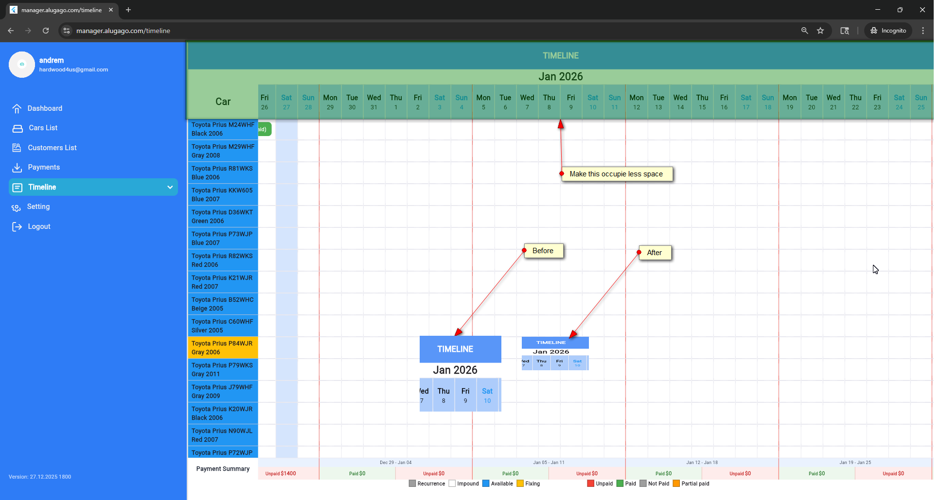Click the Setting gear icon

[16, 207]
